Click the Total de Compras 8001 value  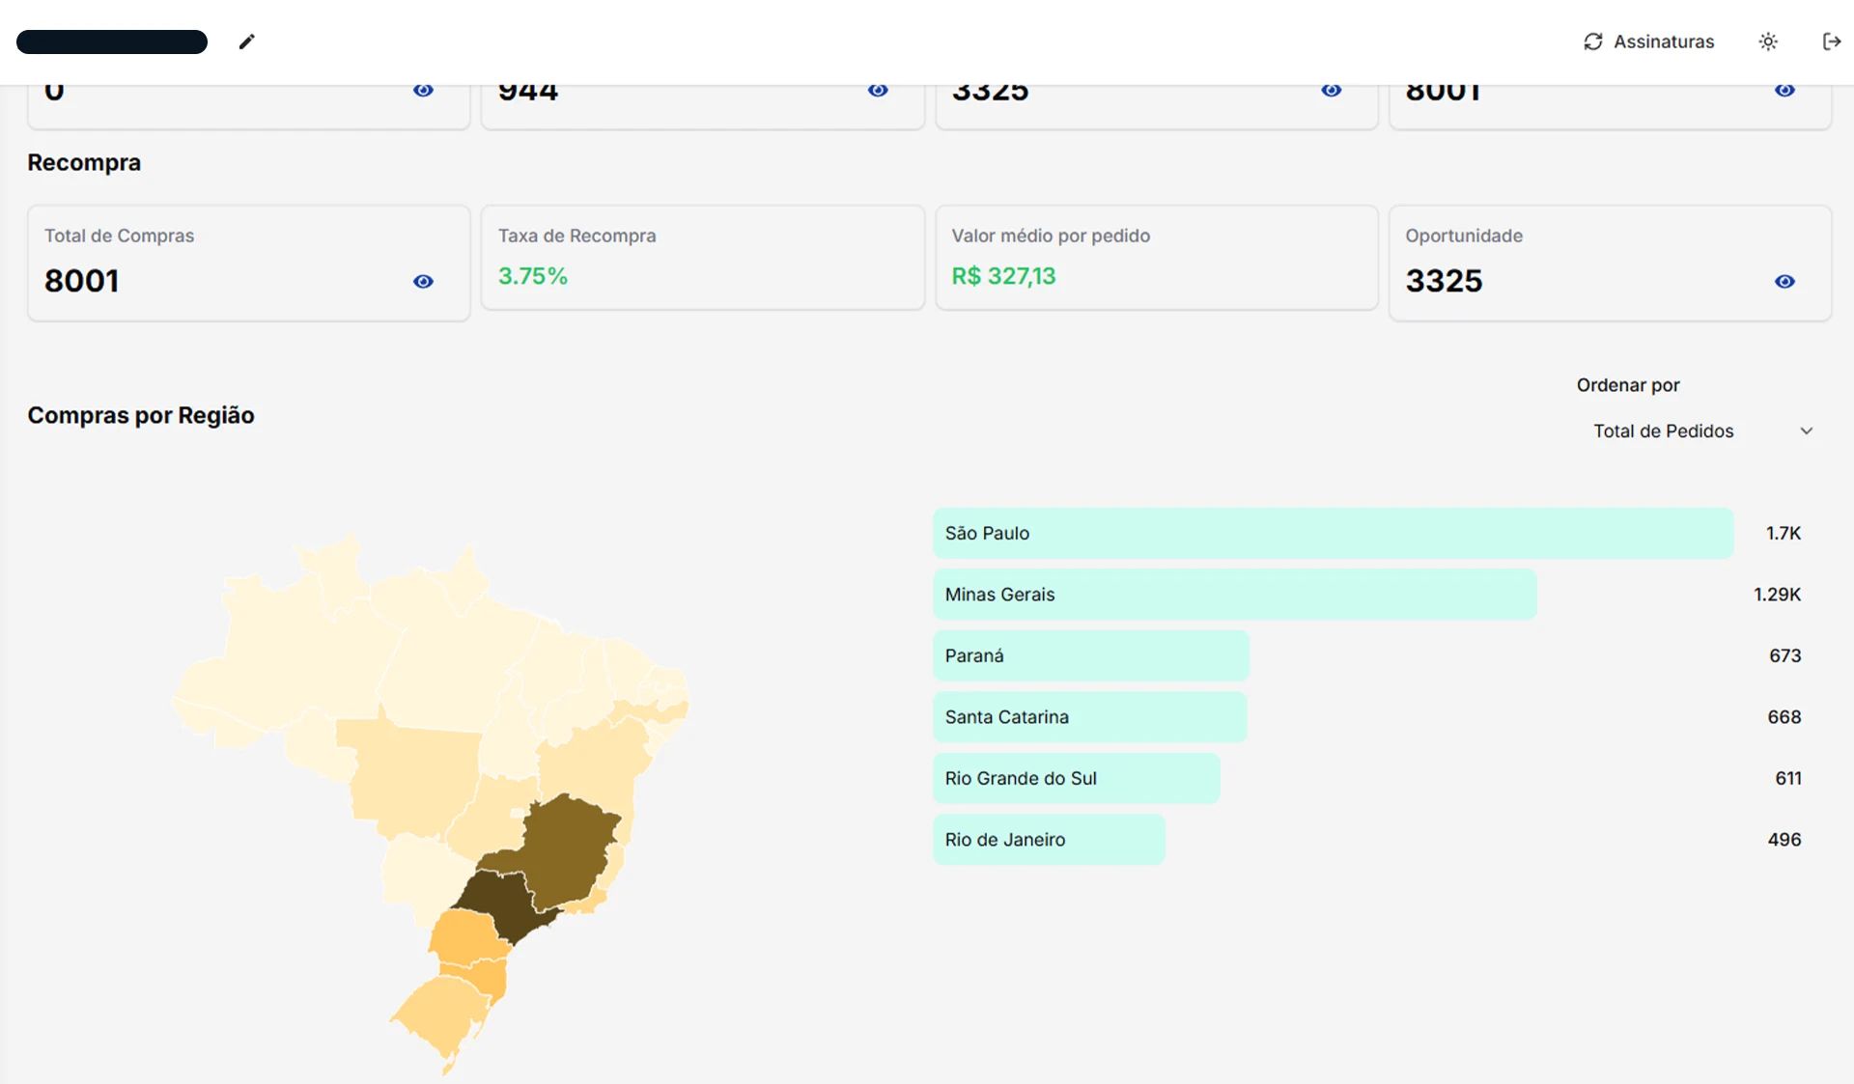(82, 281)
